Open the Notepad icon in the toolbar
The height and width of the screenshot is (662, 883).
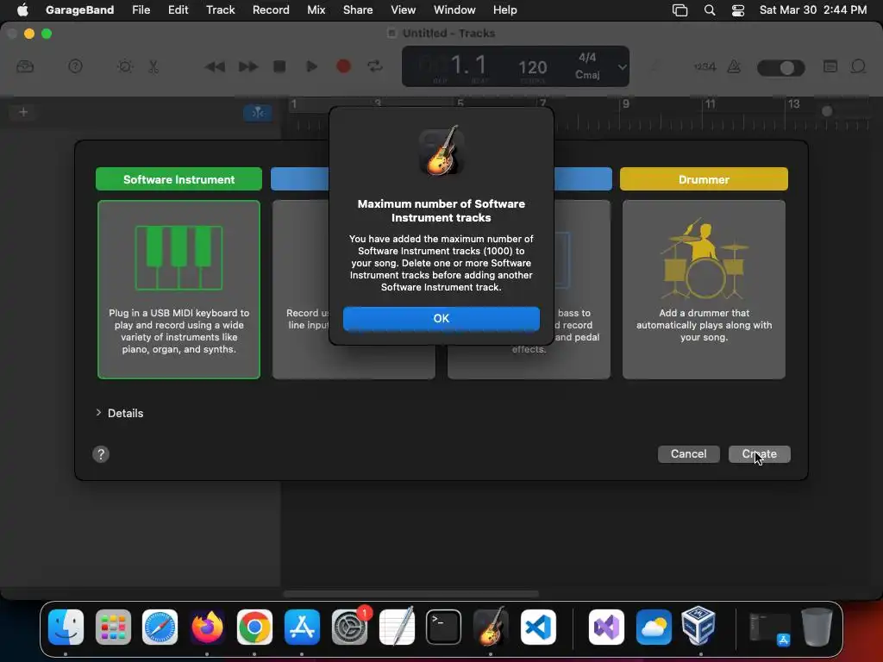pos(830,66)
